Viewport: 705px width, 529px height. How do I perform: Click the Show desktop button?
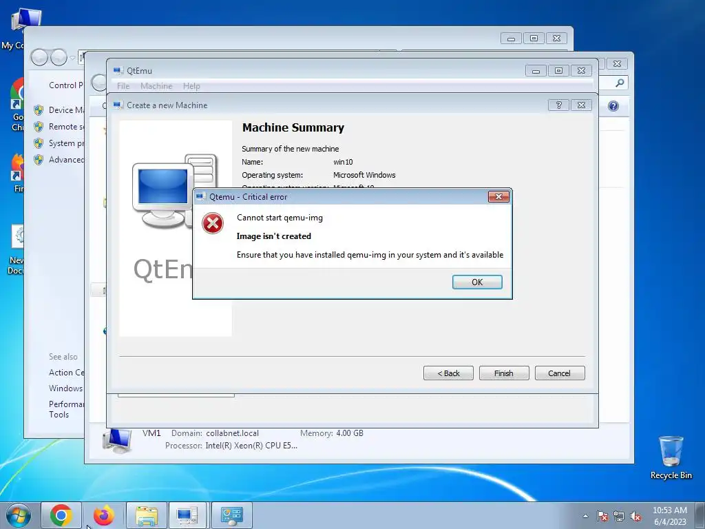click(x=700, y=515)
